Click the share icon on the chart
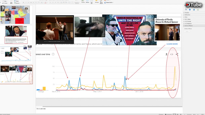This screenshot has width=205, height=115. click(177, 54)
